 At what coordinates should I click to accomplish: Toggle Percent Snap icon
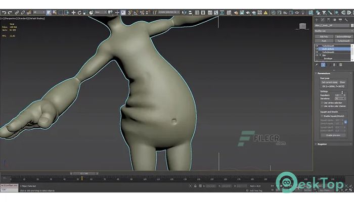click(142, 13)
